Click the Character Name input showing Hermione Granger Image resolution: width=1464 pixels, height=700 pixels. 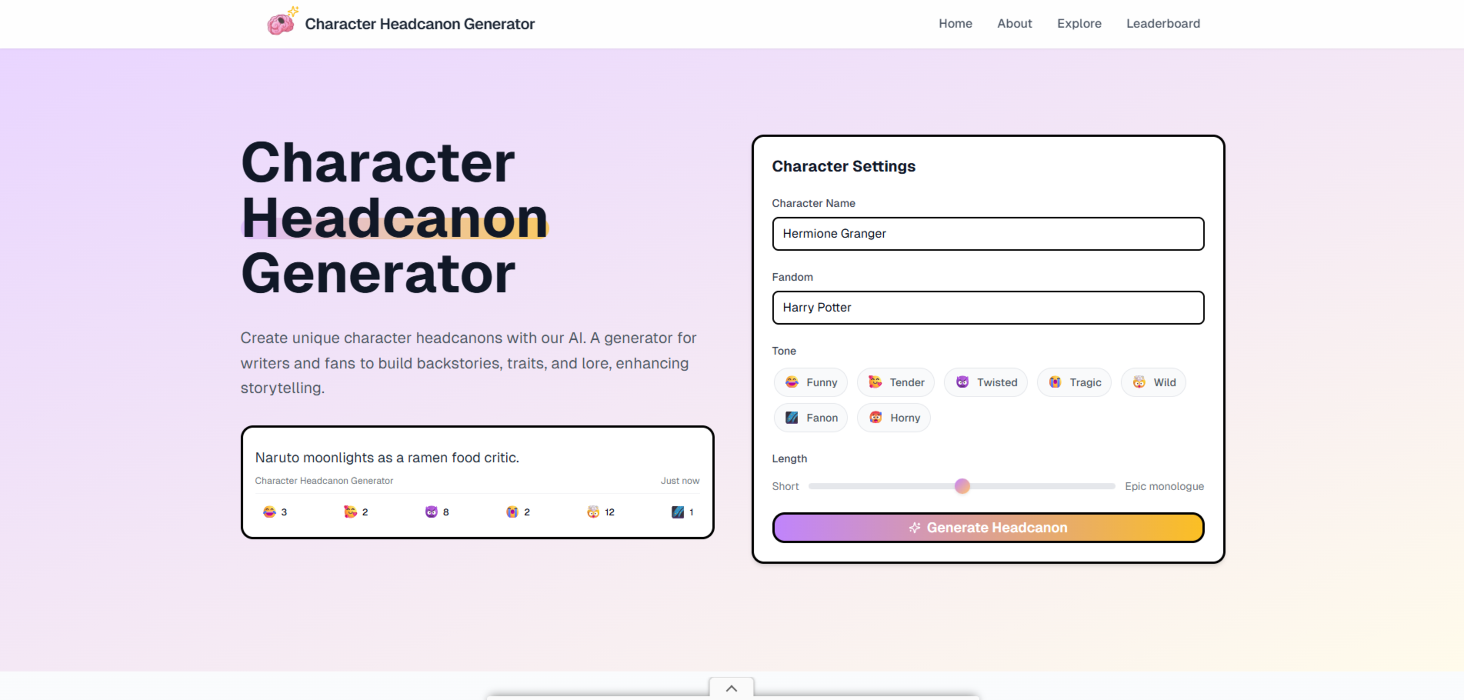tap(988, 233)
